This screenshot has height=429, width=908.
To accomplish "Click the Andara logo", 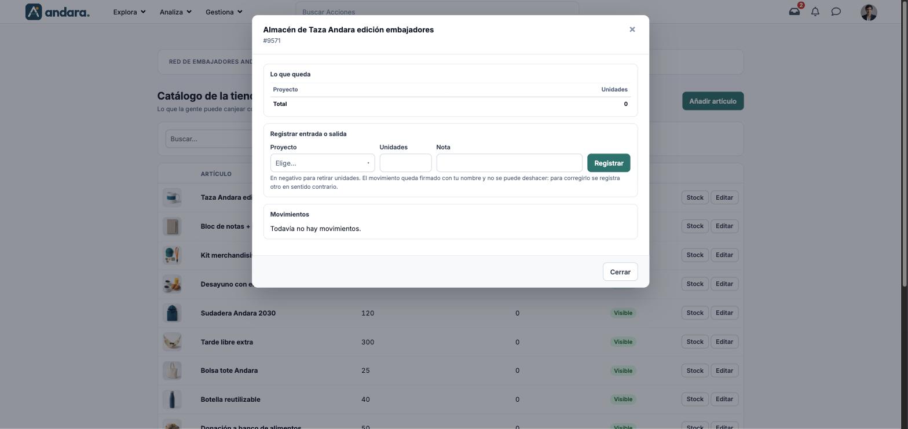I will 57,12.
